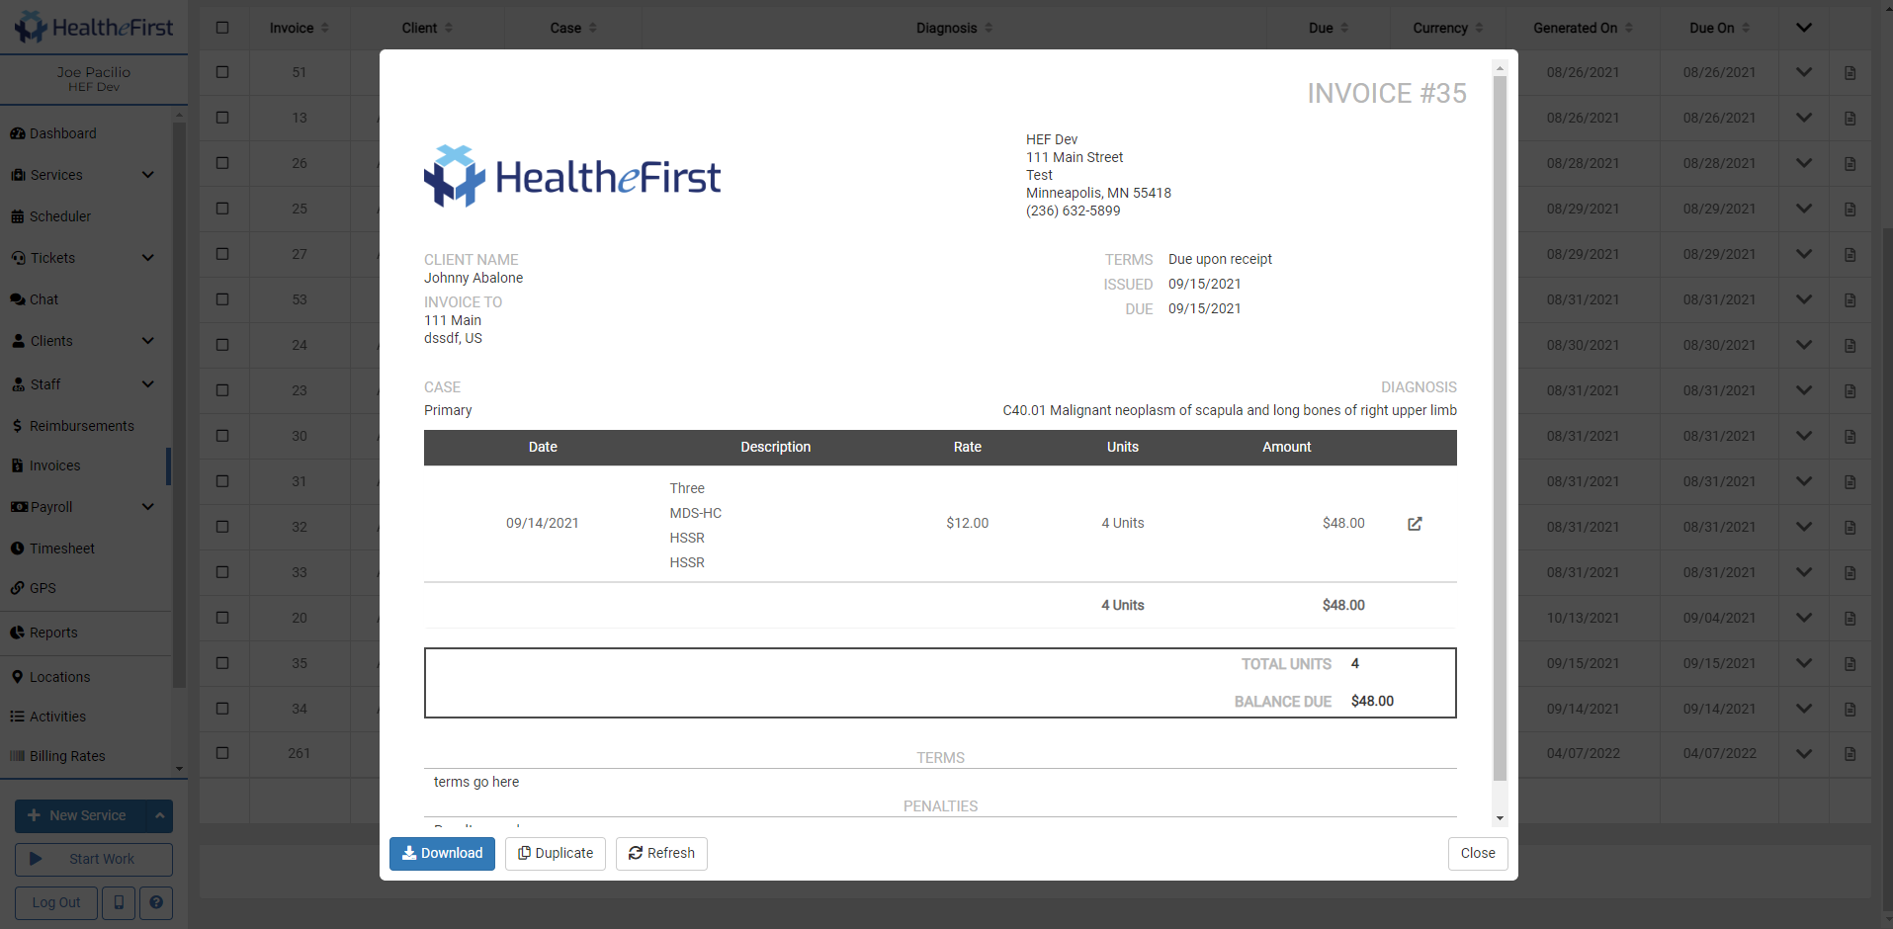Check the box for invoice 25
Screen dimensions: 1893x929
tap(222, 209)
